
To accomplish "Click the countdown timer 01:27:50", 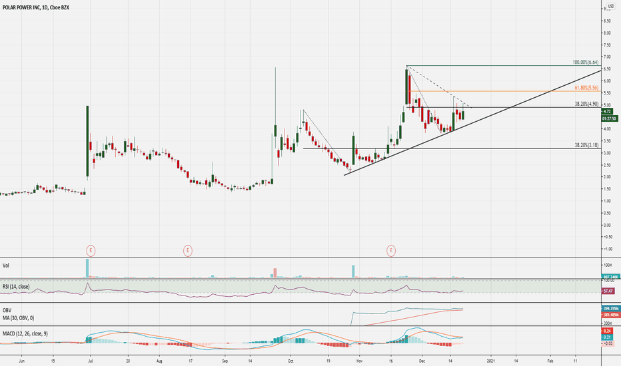I will click(609, 118).
